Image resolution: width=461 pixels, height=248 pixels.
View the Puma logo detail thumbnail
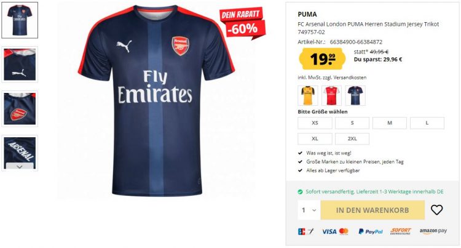20,65
